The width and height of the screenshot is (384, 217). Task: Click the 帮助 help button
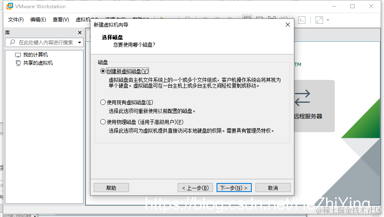click(x=111, y=188)
